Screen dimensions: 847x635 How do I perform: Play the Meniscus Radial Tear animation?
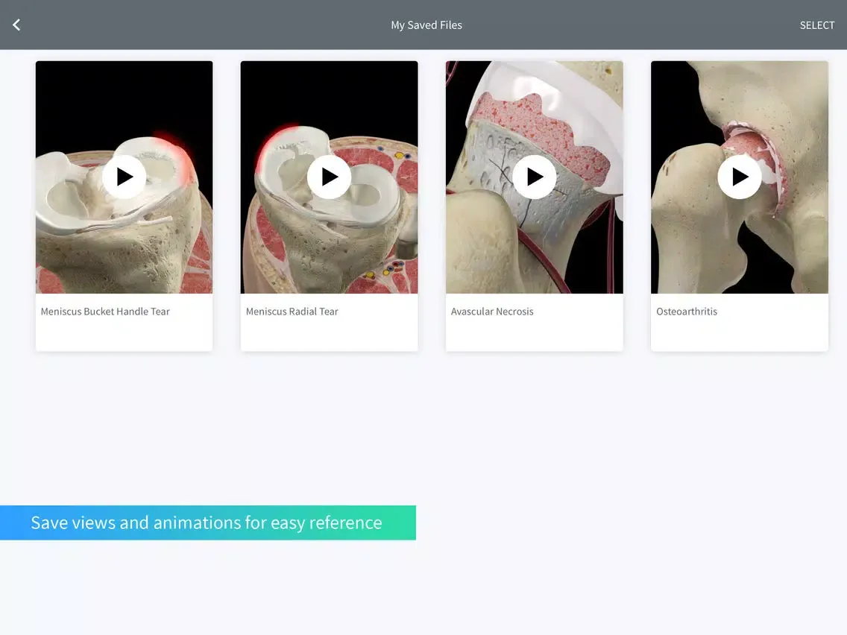click(x=329, y=177)
